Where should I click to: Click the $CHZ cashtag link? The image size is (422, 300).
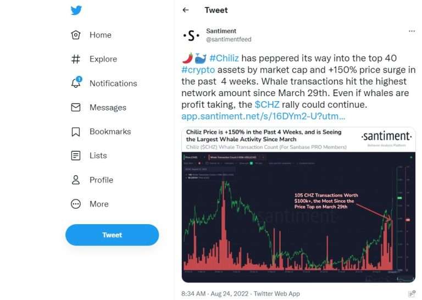point(267,104)
